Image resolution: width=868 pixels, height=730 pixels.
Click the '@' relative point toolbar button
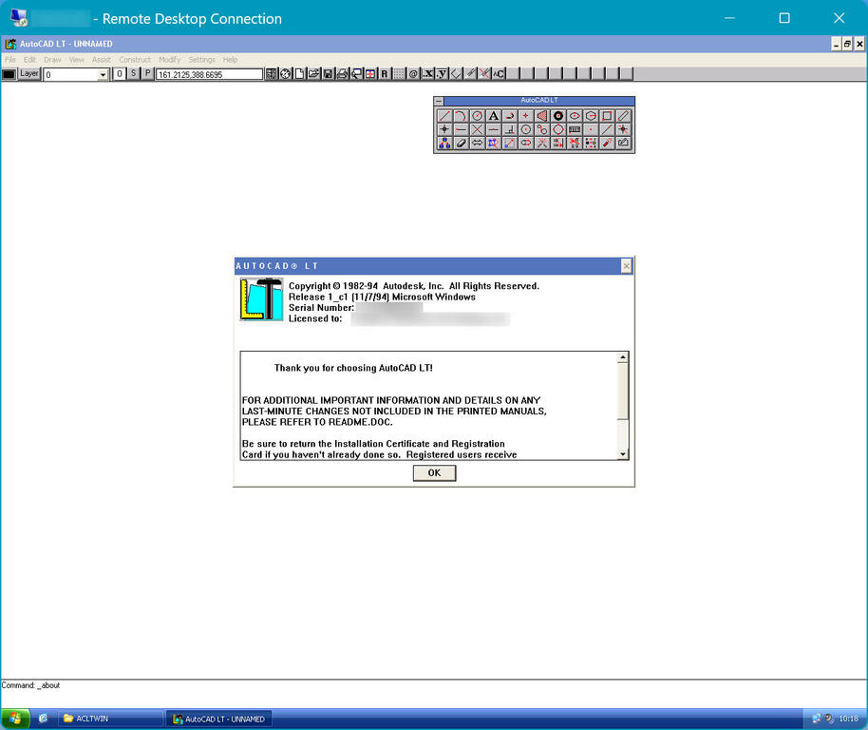413,73
